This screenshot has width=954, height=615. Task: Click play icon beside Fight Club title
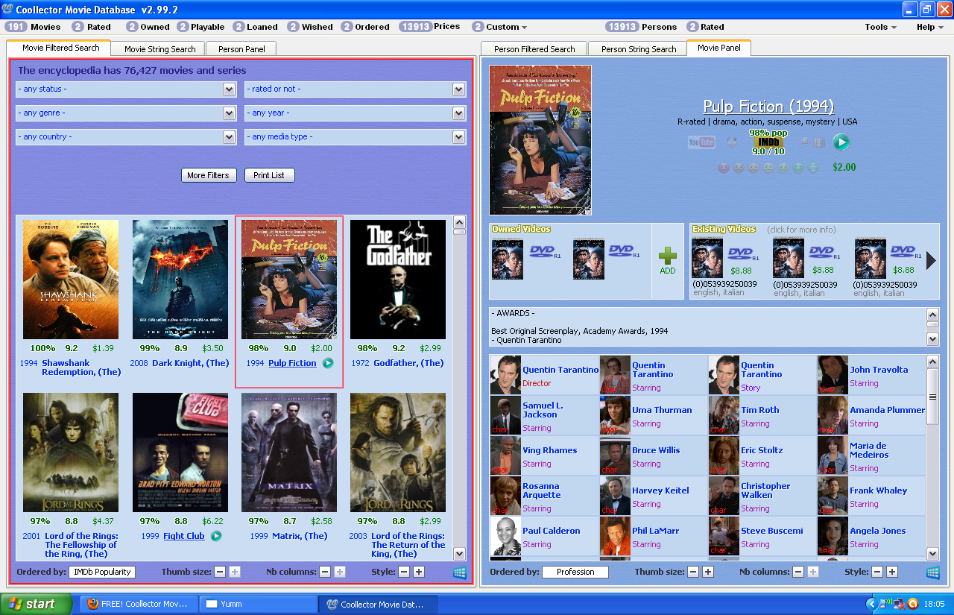point(216,536)
